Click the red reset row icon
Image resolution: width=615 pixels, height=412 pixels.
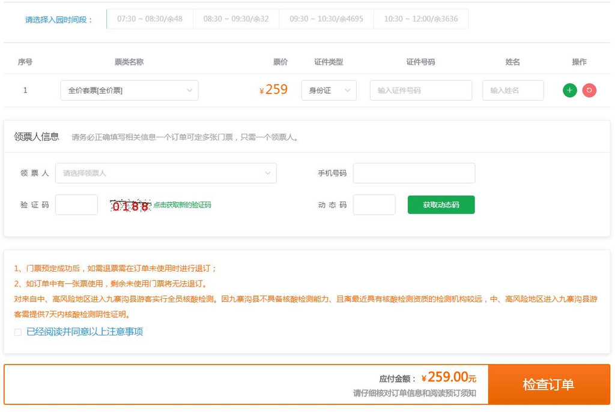point(589,91)
